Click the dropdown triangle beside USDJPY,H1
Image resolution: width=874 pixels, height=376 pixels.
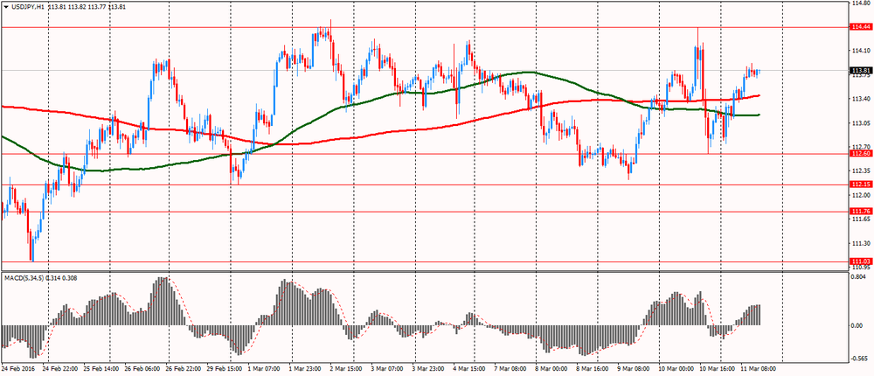pyautogui.click(x=6, y=6)
